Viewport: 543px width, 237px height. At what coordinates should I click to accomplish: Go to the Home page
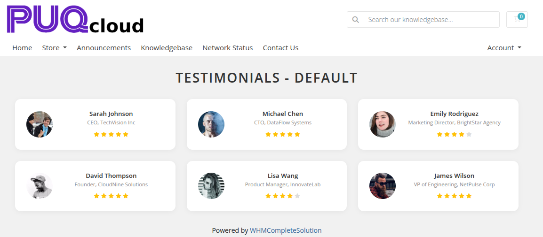point(22,48)
